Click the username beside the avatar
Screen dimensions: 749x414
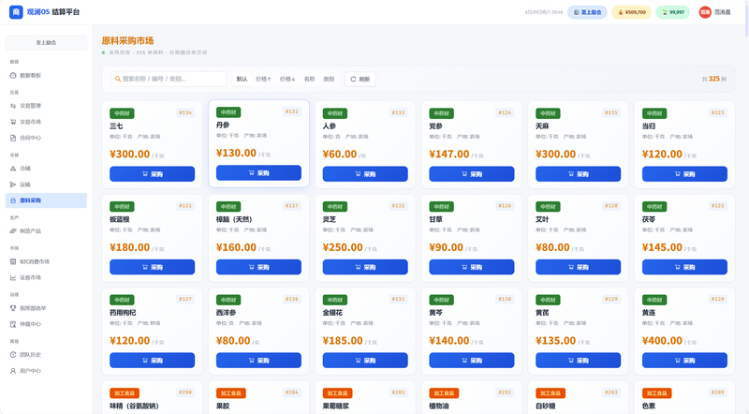click(722, 12)
